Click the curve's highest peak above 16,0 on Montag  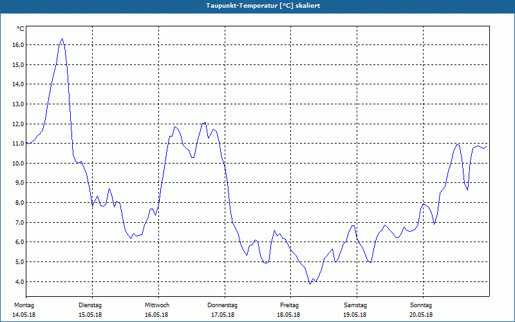pyautogui.click(x=62, y=39)
